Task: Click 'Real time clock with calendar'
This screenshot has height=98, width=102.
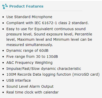Action: coord(33,92)
